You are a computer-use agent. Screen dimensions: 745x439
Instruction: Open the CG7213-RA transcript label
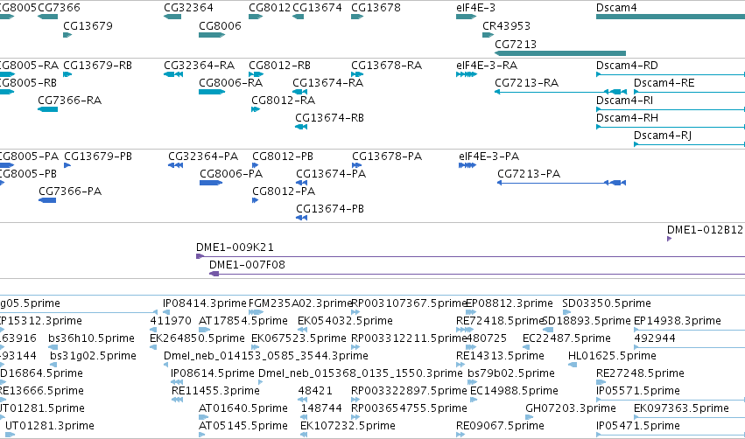click(x=526, y=82)
